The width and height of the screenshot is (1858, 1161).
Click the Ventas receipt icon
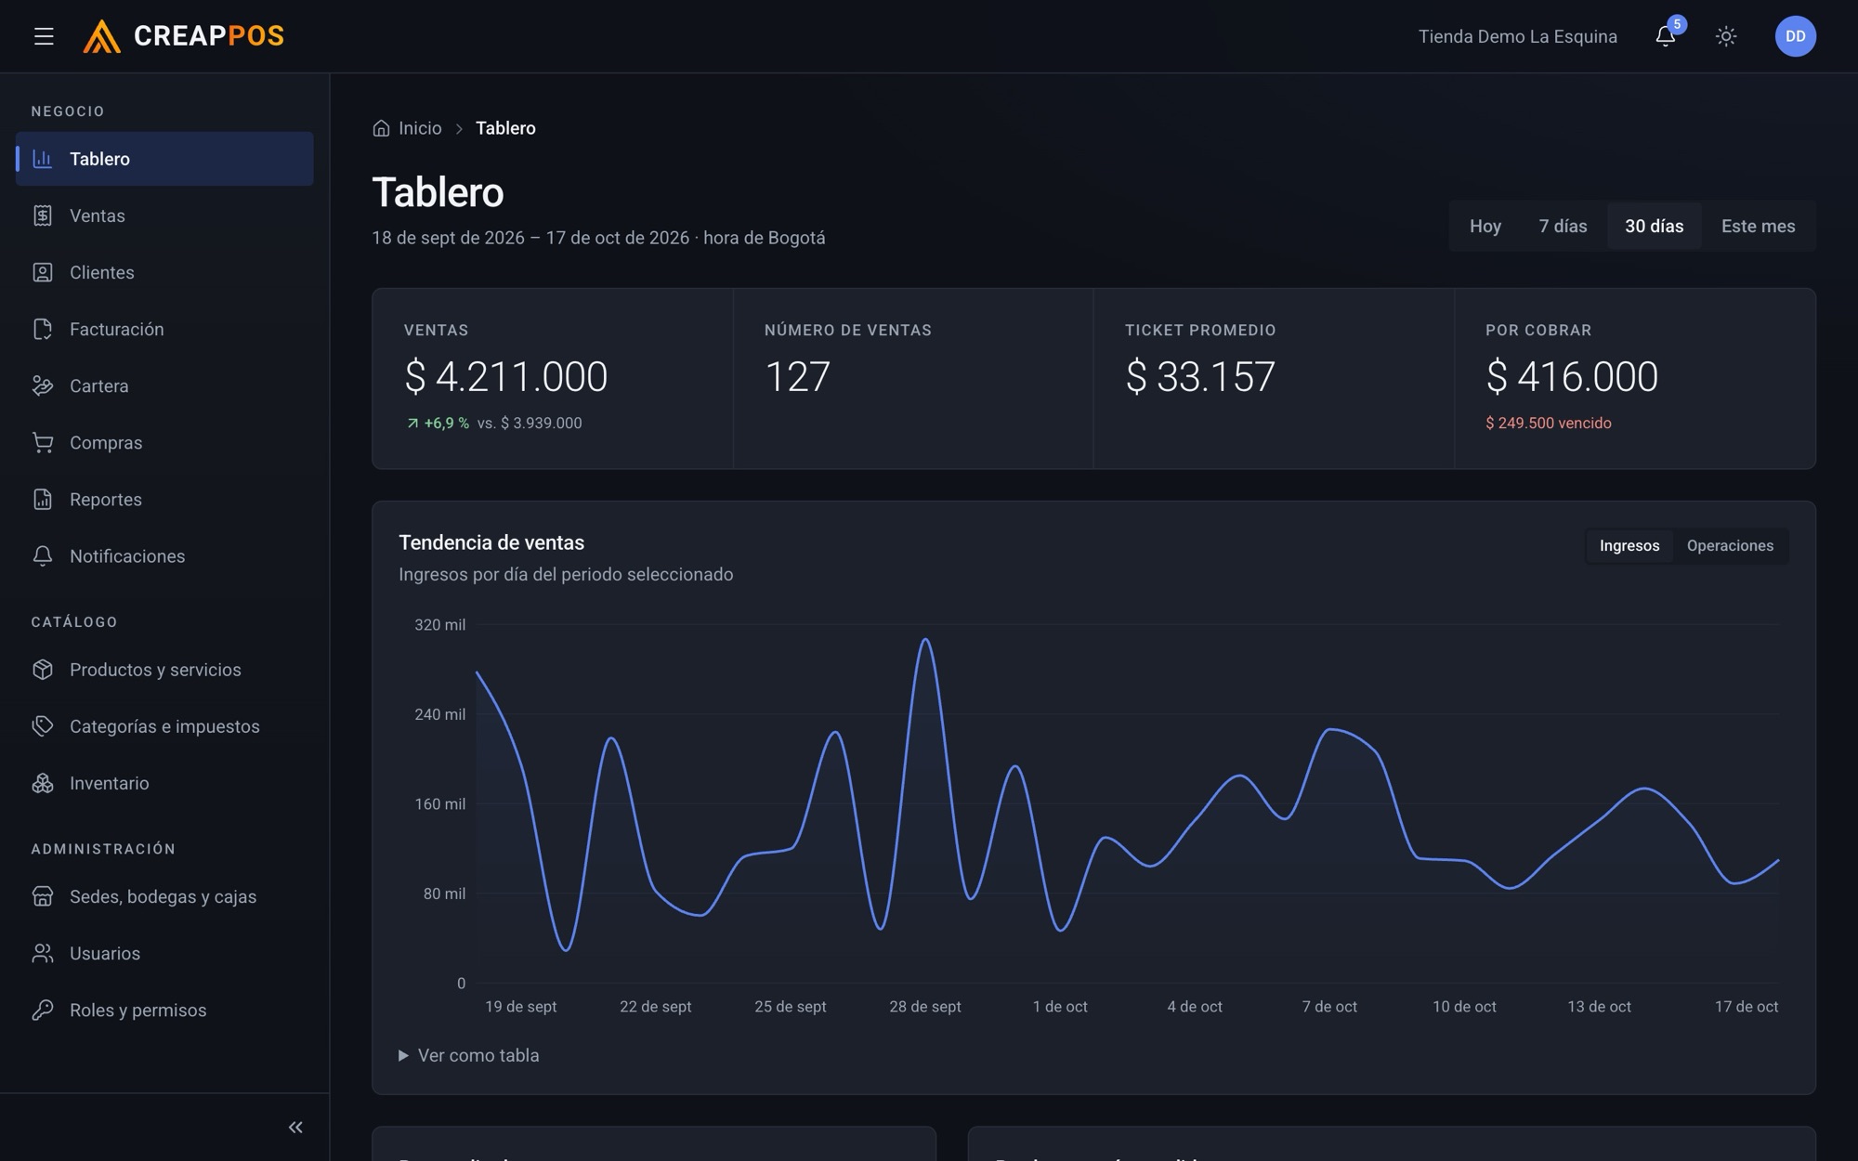point(43,215)
